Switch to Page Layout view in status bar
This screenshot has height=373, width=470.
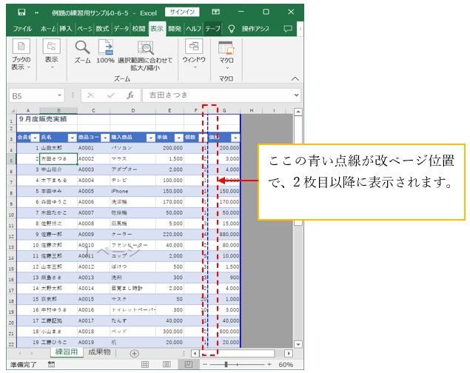[x=167, y=365]
